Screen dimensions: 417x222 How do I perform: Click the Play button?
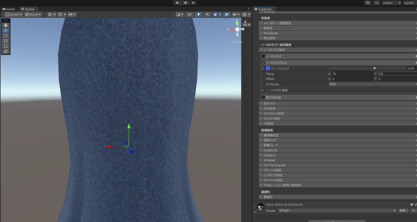[x=177, y=3]
